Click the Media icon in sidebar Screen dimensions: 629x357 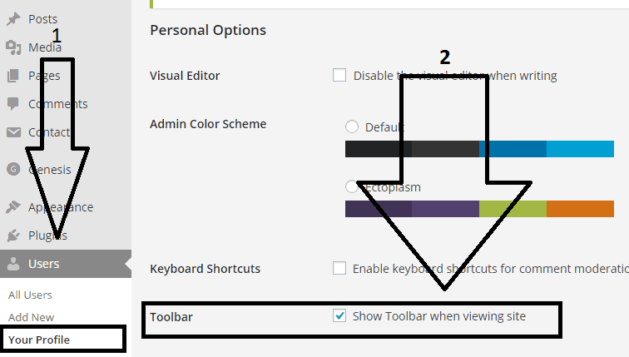point(12,47)
